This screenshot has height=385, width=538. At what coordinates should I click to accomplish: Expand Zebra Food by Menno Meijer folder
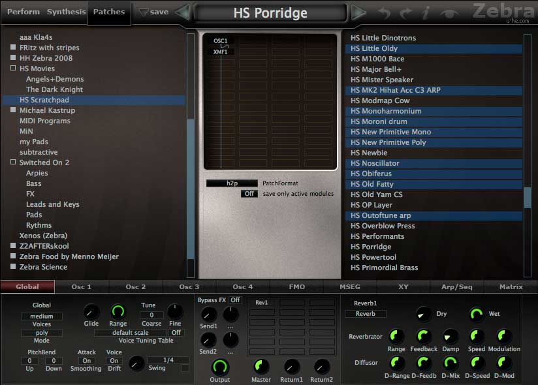[x=13, y=256]
